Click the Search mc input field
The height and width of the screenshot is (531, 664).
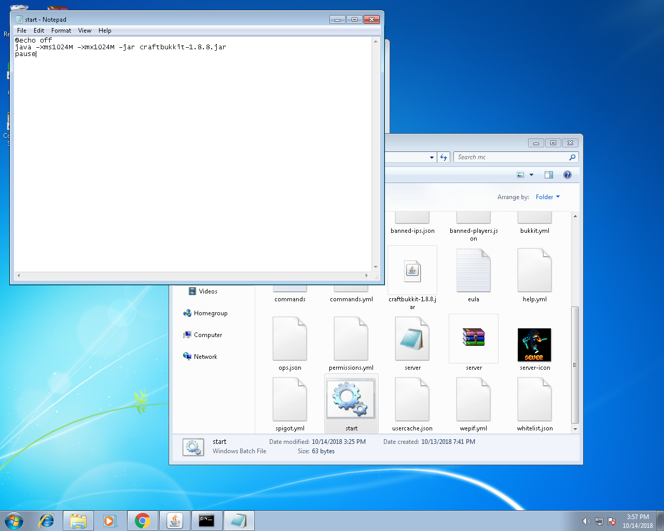coord(511,157)
